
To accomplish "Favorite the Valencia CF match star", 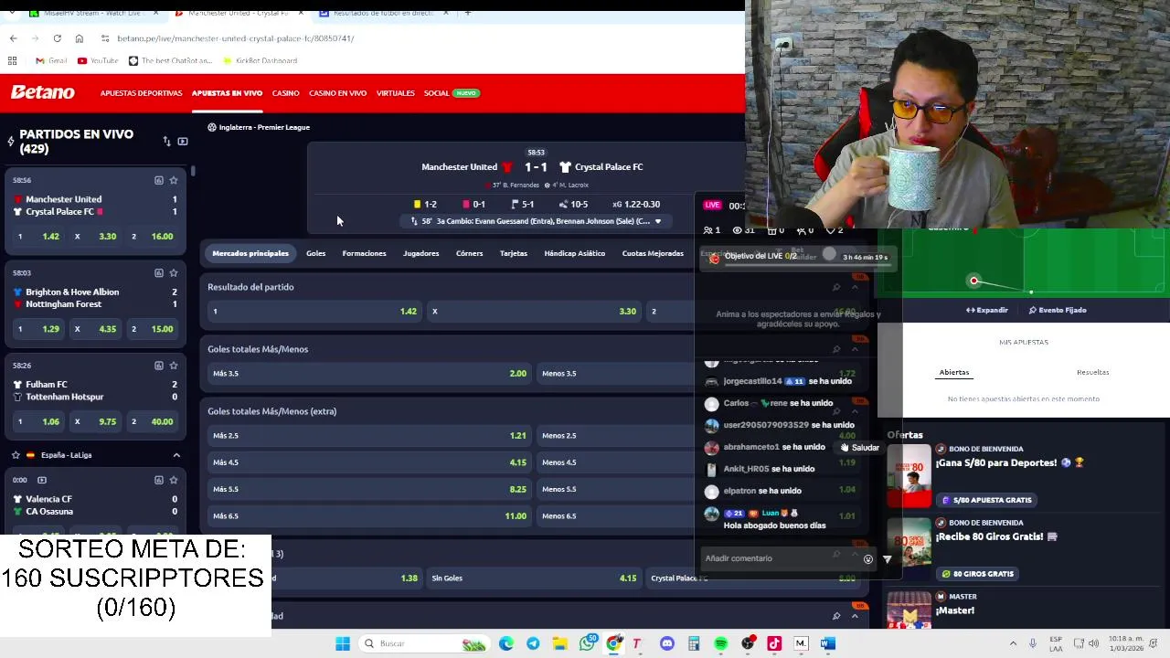I will [174, 480].
